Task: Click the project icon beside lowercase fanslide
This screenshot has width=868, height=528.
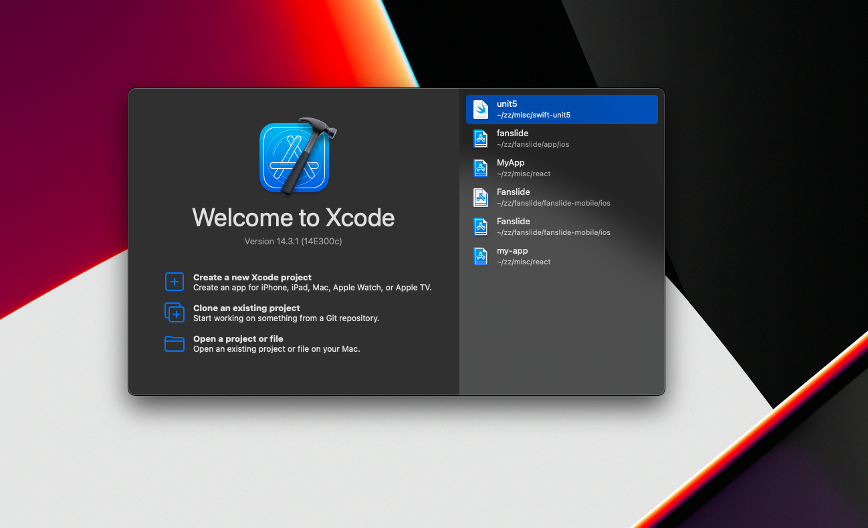Action: click(x=481, y=139)
